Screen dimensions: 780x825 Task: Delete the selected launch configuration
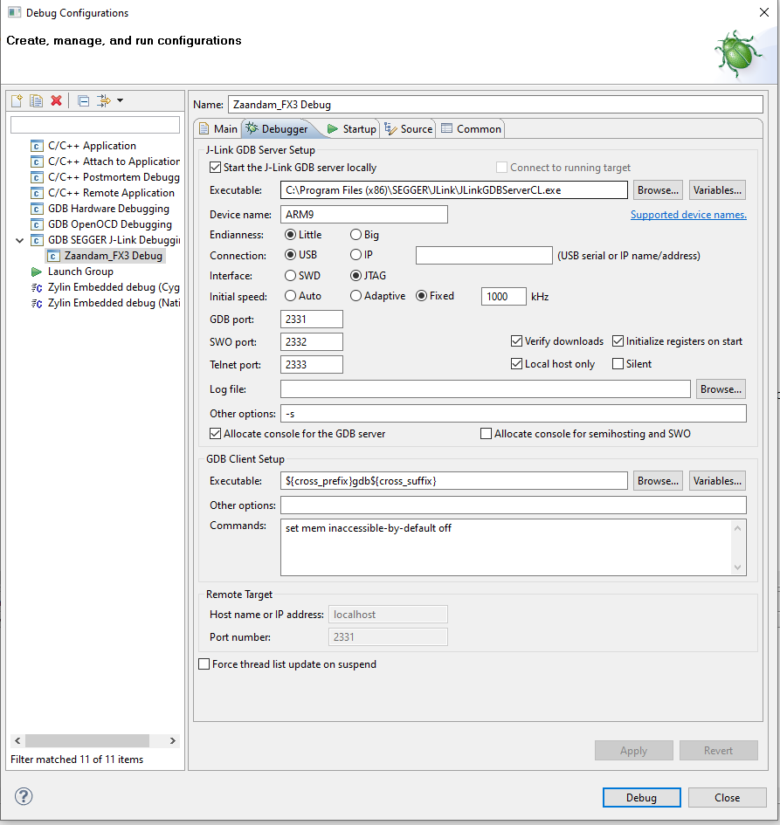pos(56,100)
